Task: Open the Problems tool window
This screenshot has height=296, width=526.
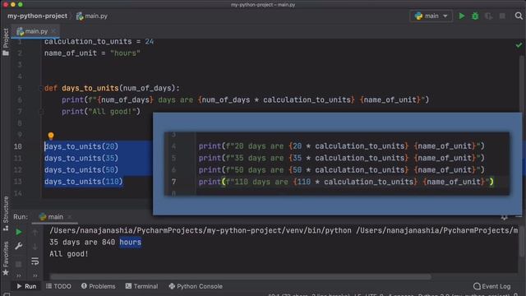Action: [99, 286]
